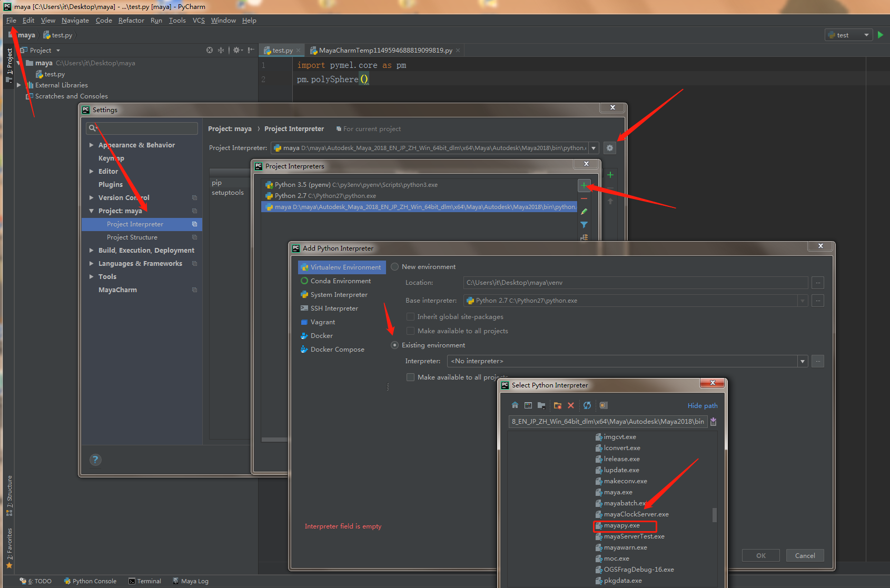The width and height of the screenshot is (890, 588).
Task: Go to home directory in file chooser
Action: [515, 405]
